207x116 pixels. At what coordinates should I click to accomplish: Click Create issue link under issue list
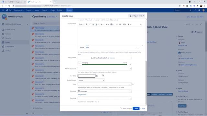coord(38,108)
